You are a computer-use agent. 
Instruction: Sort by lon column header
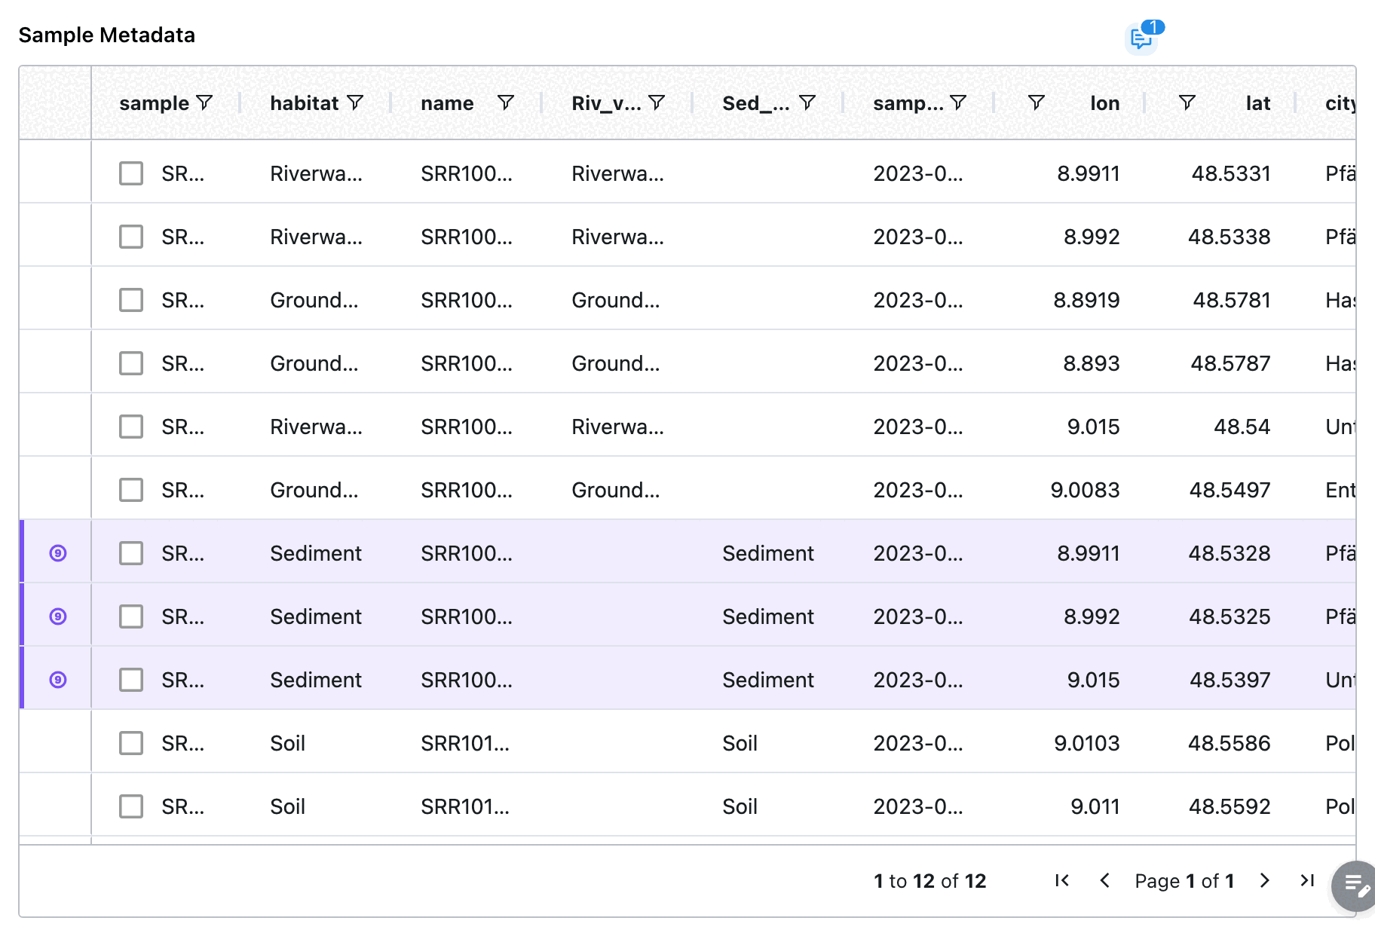(x=1104, y=103)
